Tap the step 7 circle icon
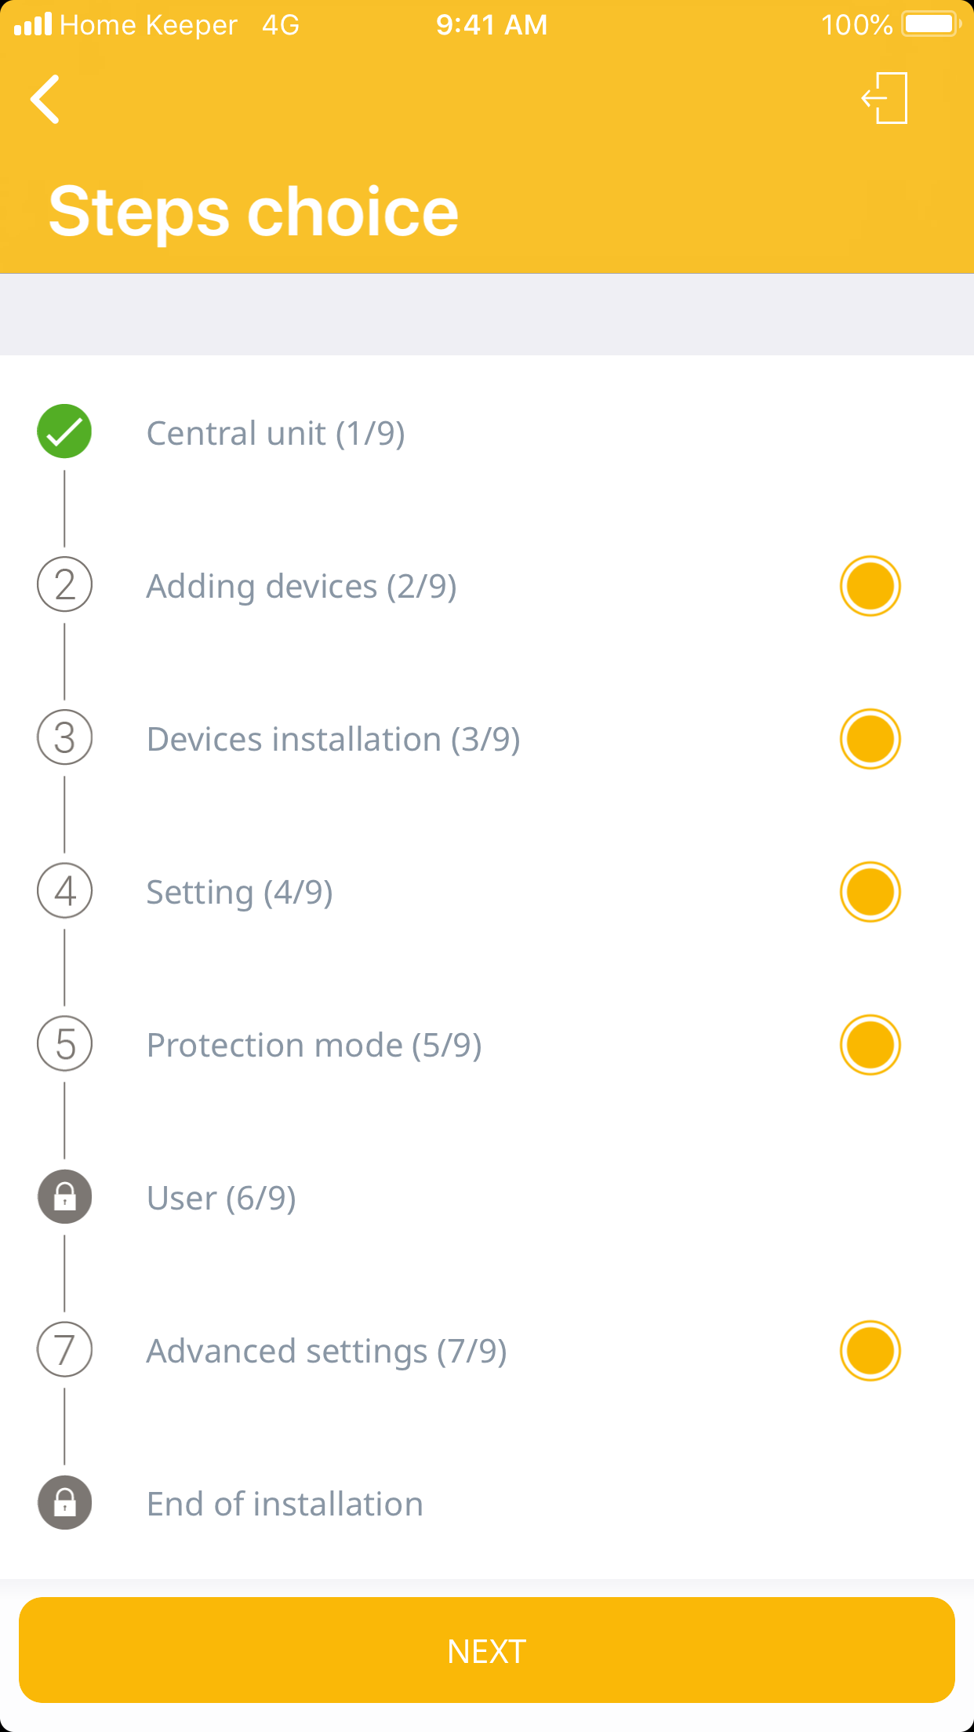 pyautogui.click(x=64, y=1350)
